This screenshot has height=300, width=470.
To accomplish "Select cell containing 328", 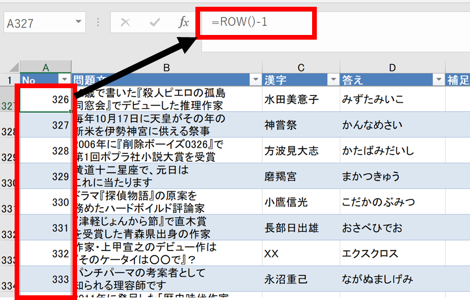I will [x=45, y=151].
